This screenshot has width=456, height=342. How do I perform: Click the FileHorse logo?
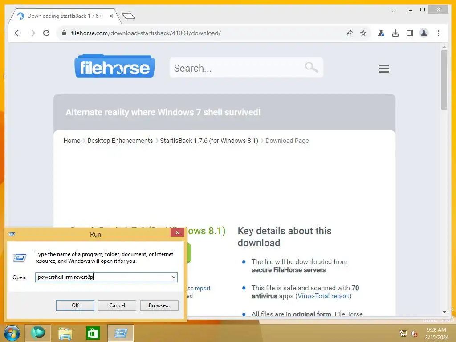tap(114, 66)
